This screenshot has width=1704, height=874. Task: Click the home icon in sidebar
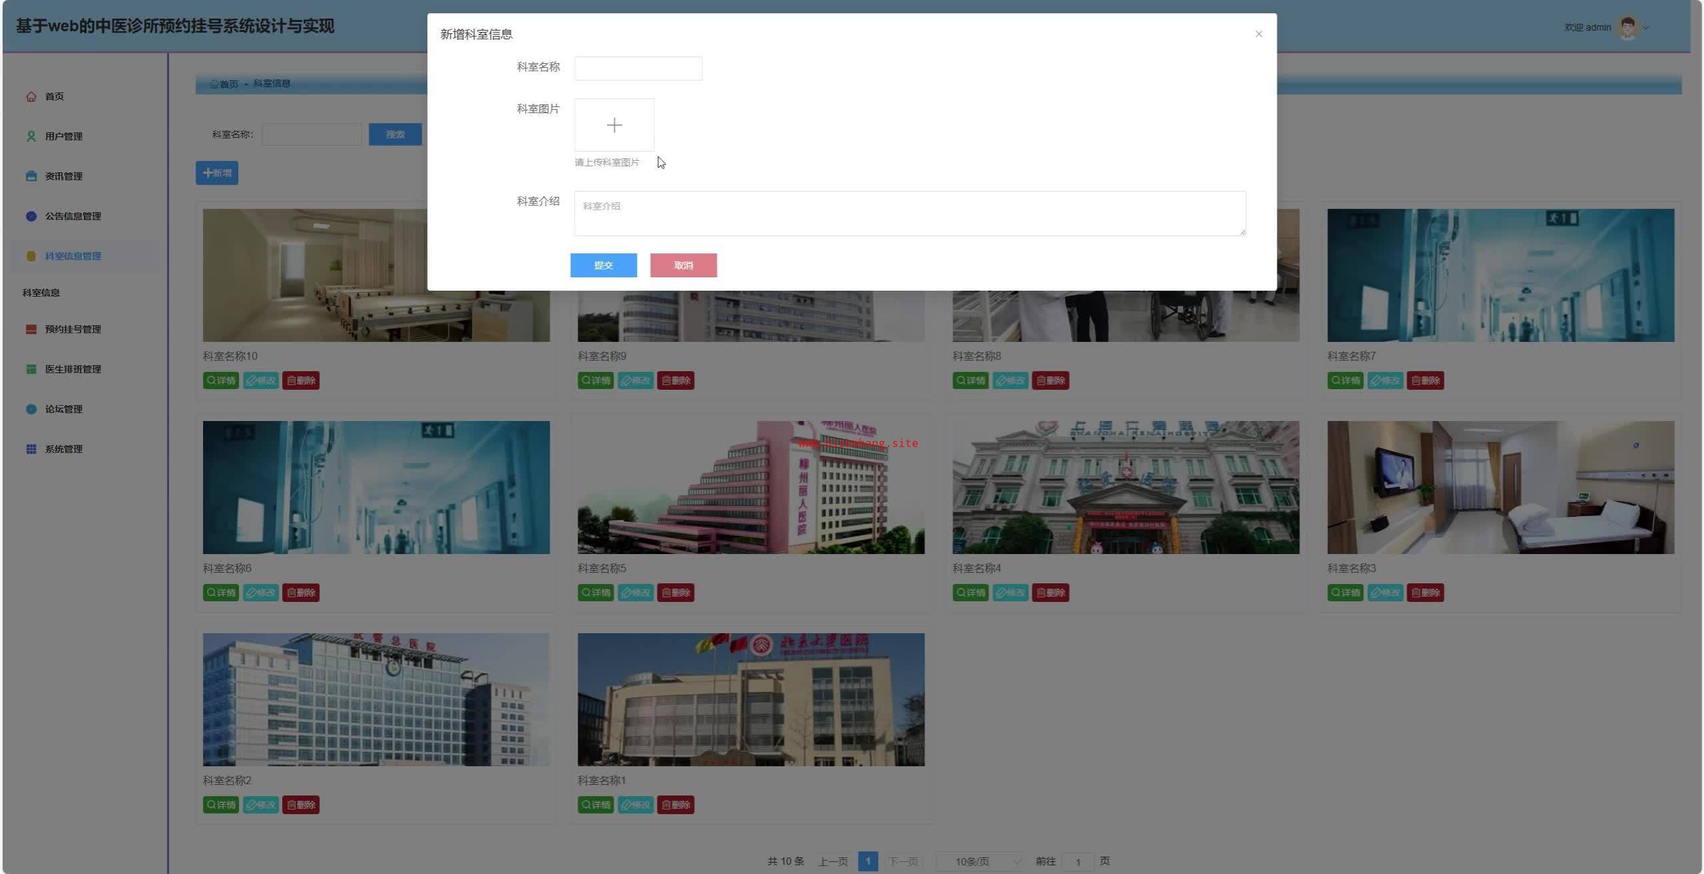click(31, 96)
